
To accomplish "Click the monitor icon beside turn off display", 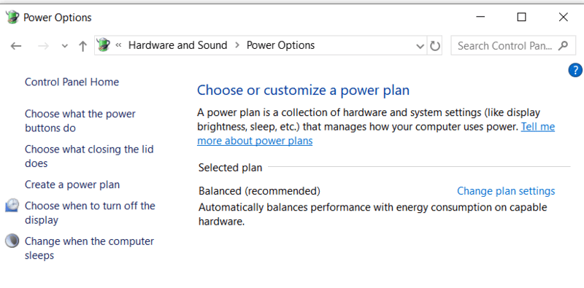I will pyautogui.click(x=12, y=206).
